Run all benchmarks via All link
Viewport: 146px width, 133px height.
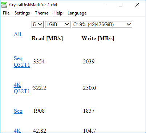click(17, 34)
